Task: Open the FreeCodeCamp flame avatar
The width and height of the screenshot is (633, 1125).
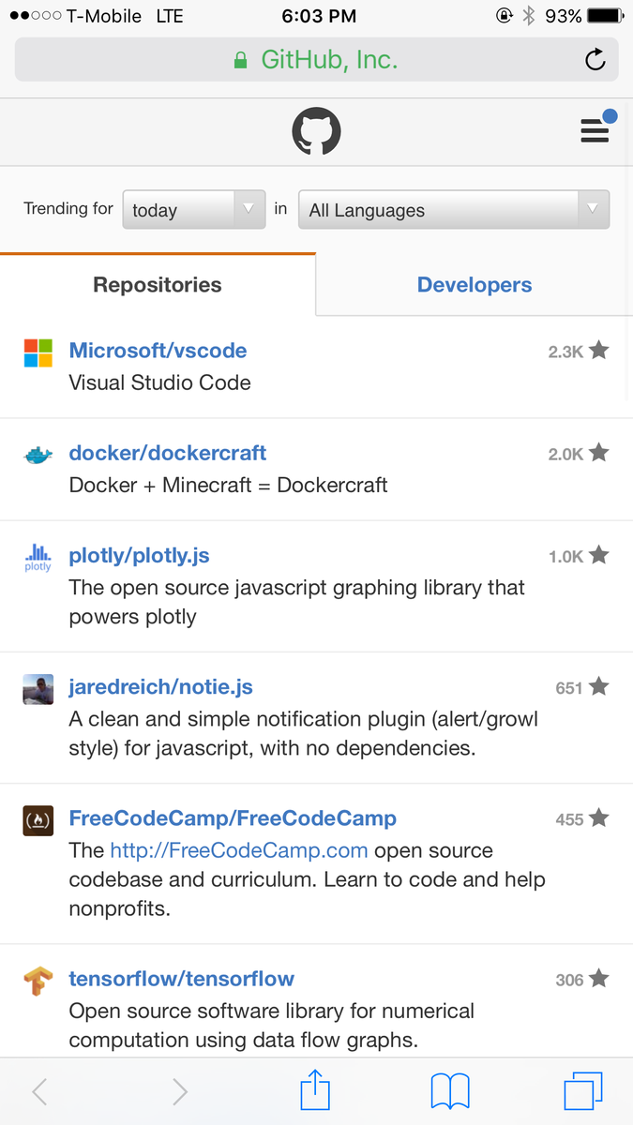Action: (x=38, y=820)
